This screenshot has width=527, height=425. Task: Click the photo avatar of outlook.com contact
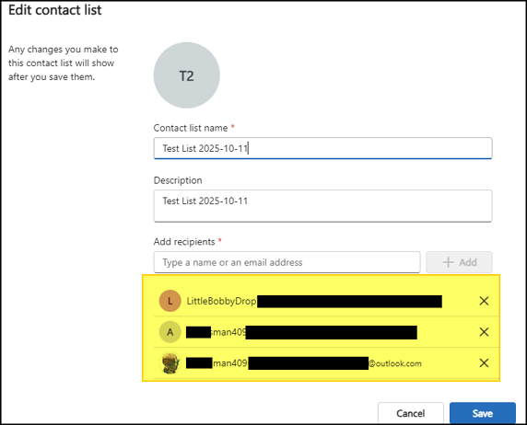click(x=170, y=362)
